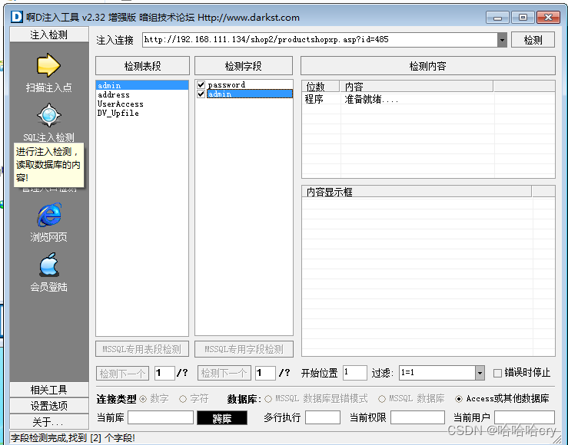Image resolution: width=568 pixels, height=445 pixels.
Task: Choose the MSSQL 数据库 radio option
Action: 382,399
